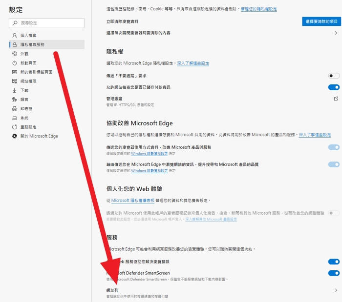342x302 pixels.
Task: Click the 重設設定 reset icon
Action: tap(14, 127)
